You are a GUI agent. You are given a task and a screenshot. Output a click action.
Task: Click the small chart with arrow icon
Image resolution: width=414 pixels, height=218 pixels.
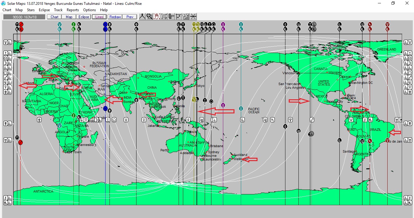(x=179, y=17)
